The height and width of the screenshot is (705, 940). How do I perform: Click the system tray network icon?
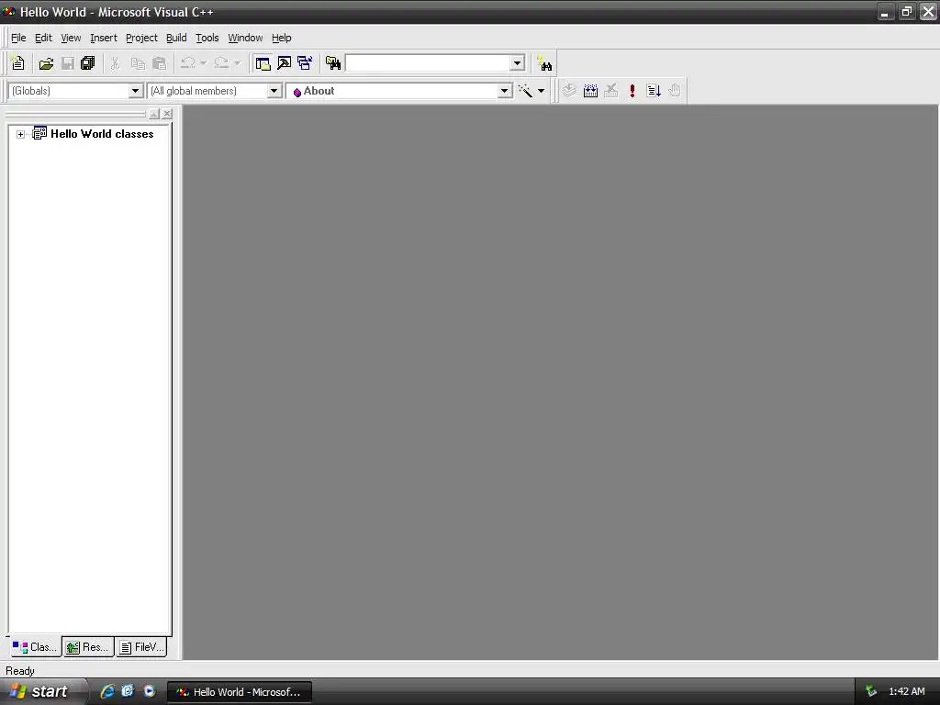point(871,691)
